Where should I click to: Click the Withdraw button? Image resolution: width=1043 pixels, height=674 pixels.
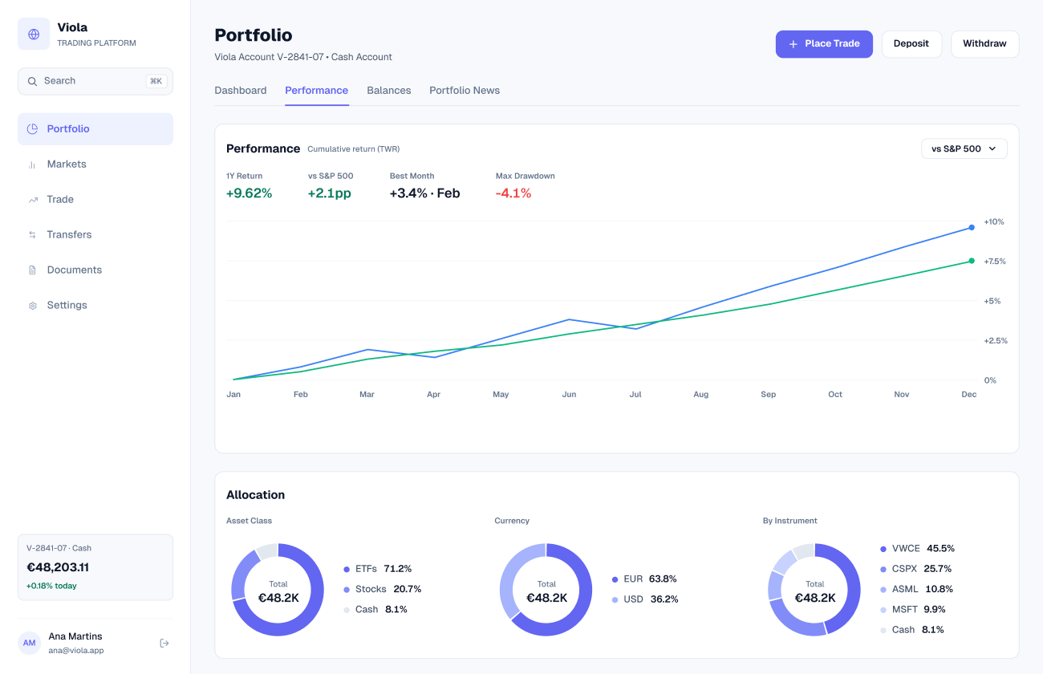point(984,44)
